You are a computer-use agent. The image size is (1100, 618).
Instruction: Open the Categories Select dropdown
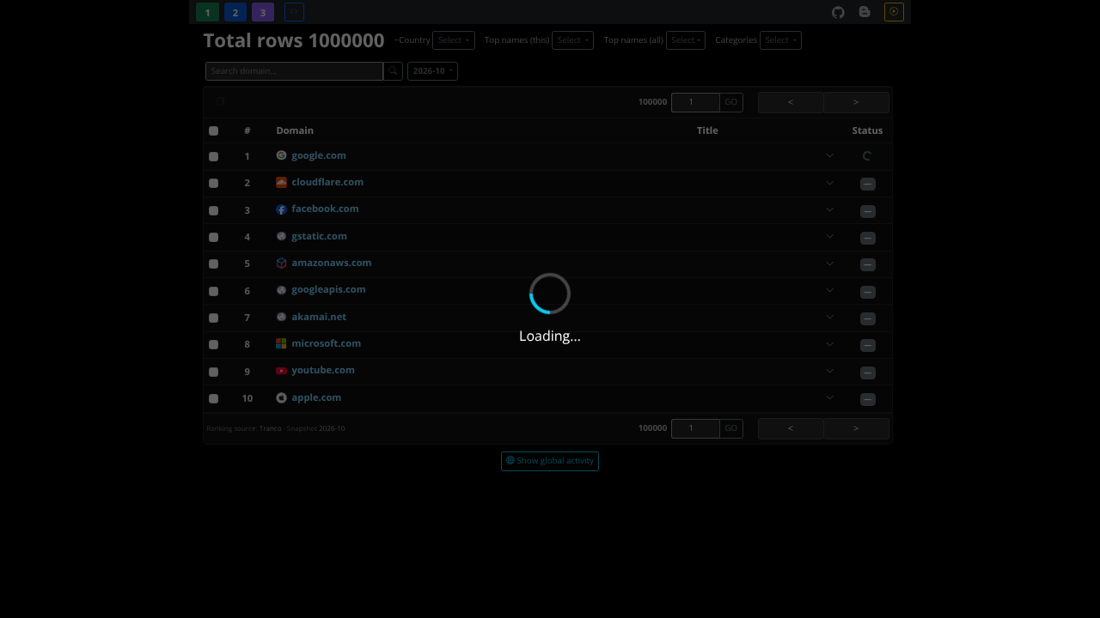pos(780,40)
